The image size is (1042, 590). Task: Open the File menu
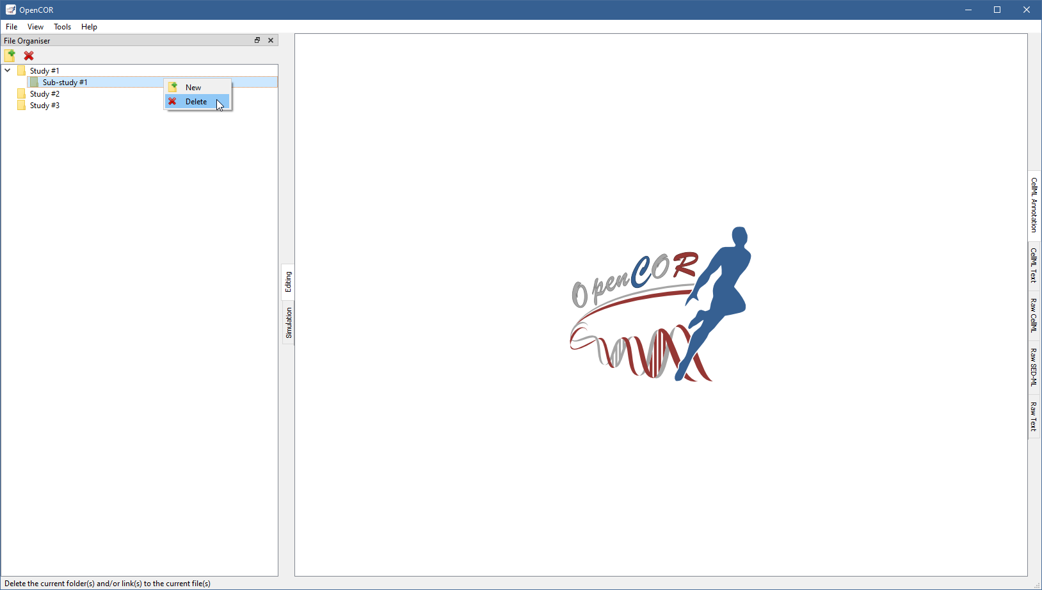coord(12,27)
